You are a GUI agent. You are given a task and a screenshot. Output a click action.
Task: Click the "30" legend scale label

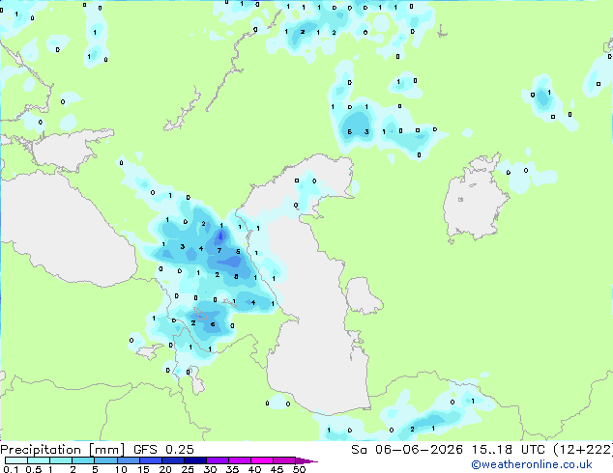point(210,469)
